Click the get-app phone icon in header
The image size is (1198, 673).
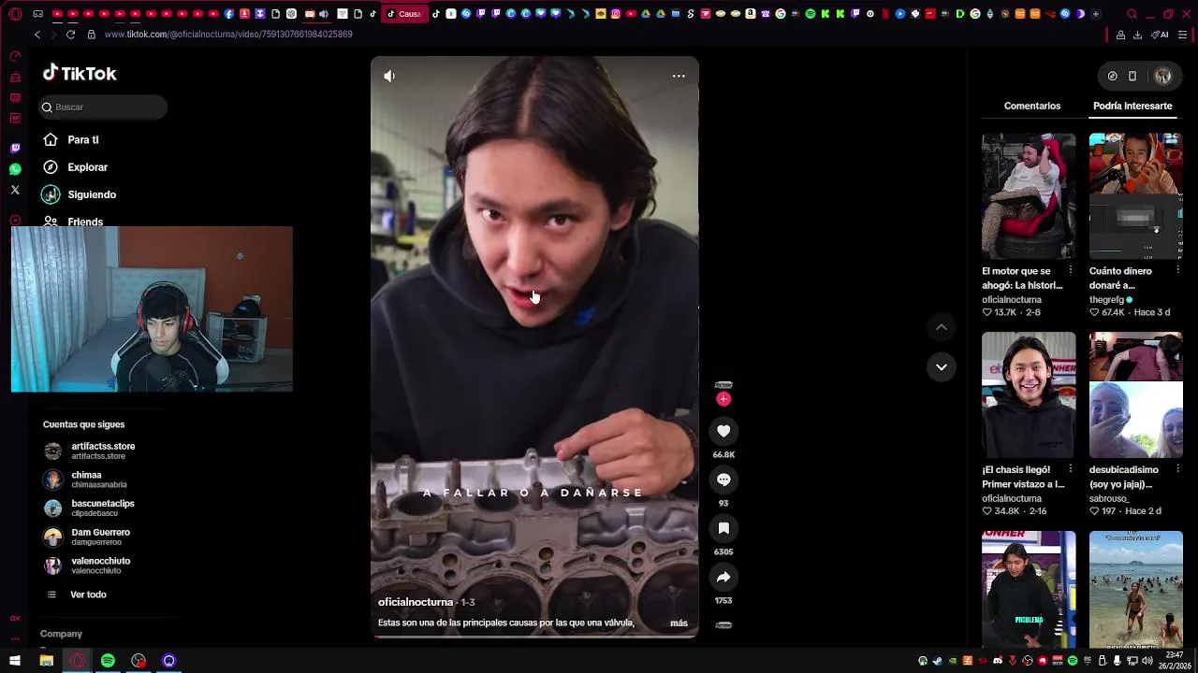tap(1132, 76)
